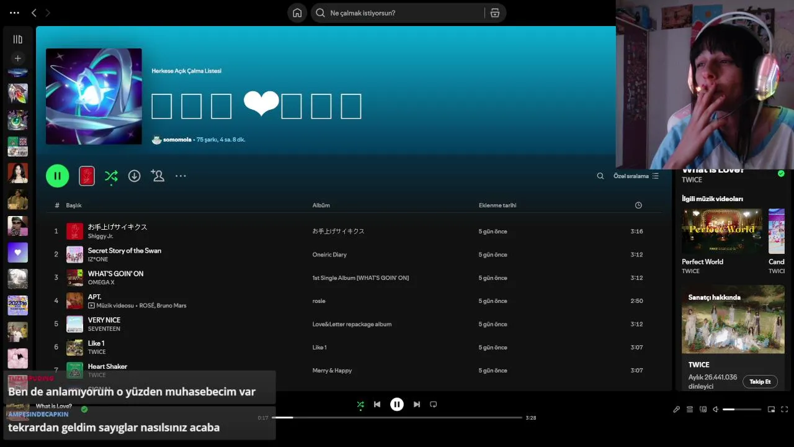This screenshot has height=447, width=794.
Task: Open the three-dot app menu
Action: click(14, 12)
